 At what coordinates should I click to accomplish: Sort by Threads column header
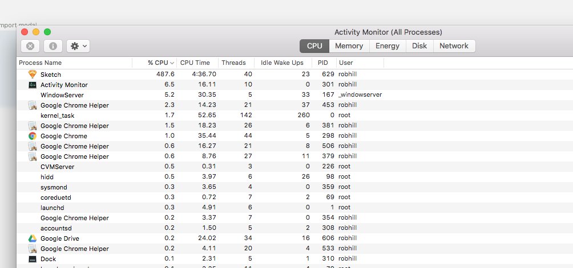[x=236, y=63]
